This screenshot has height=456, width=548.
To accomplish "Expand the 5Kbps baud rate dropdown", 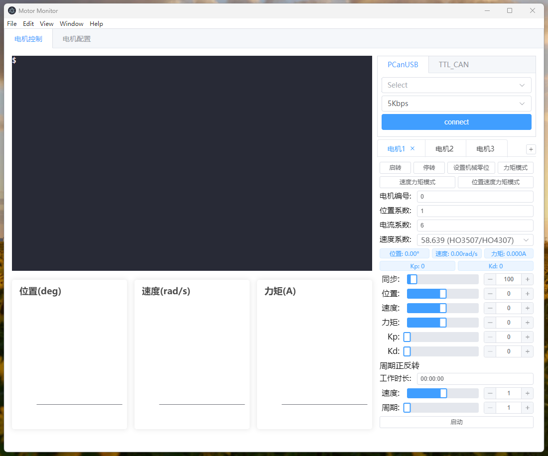I will point(456,104).
